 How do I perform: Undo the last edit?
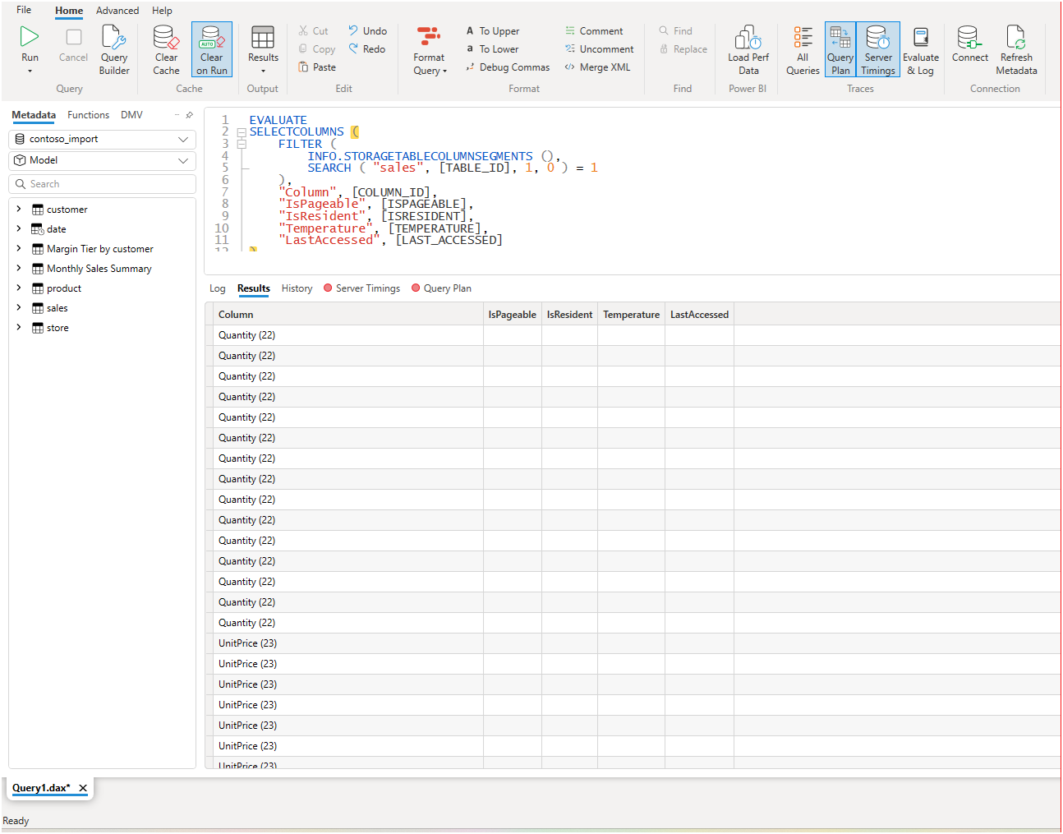(367, 31)
